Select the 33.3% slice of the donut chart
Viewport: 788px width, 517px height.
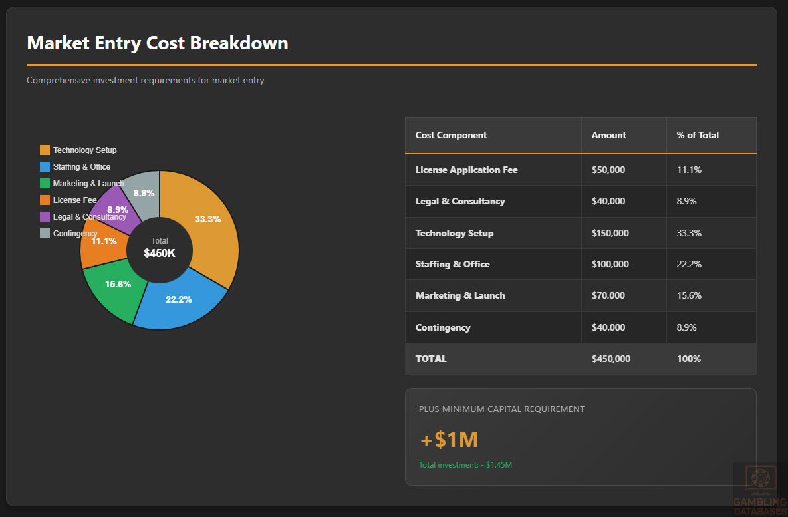coord(208,219)
